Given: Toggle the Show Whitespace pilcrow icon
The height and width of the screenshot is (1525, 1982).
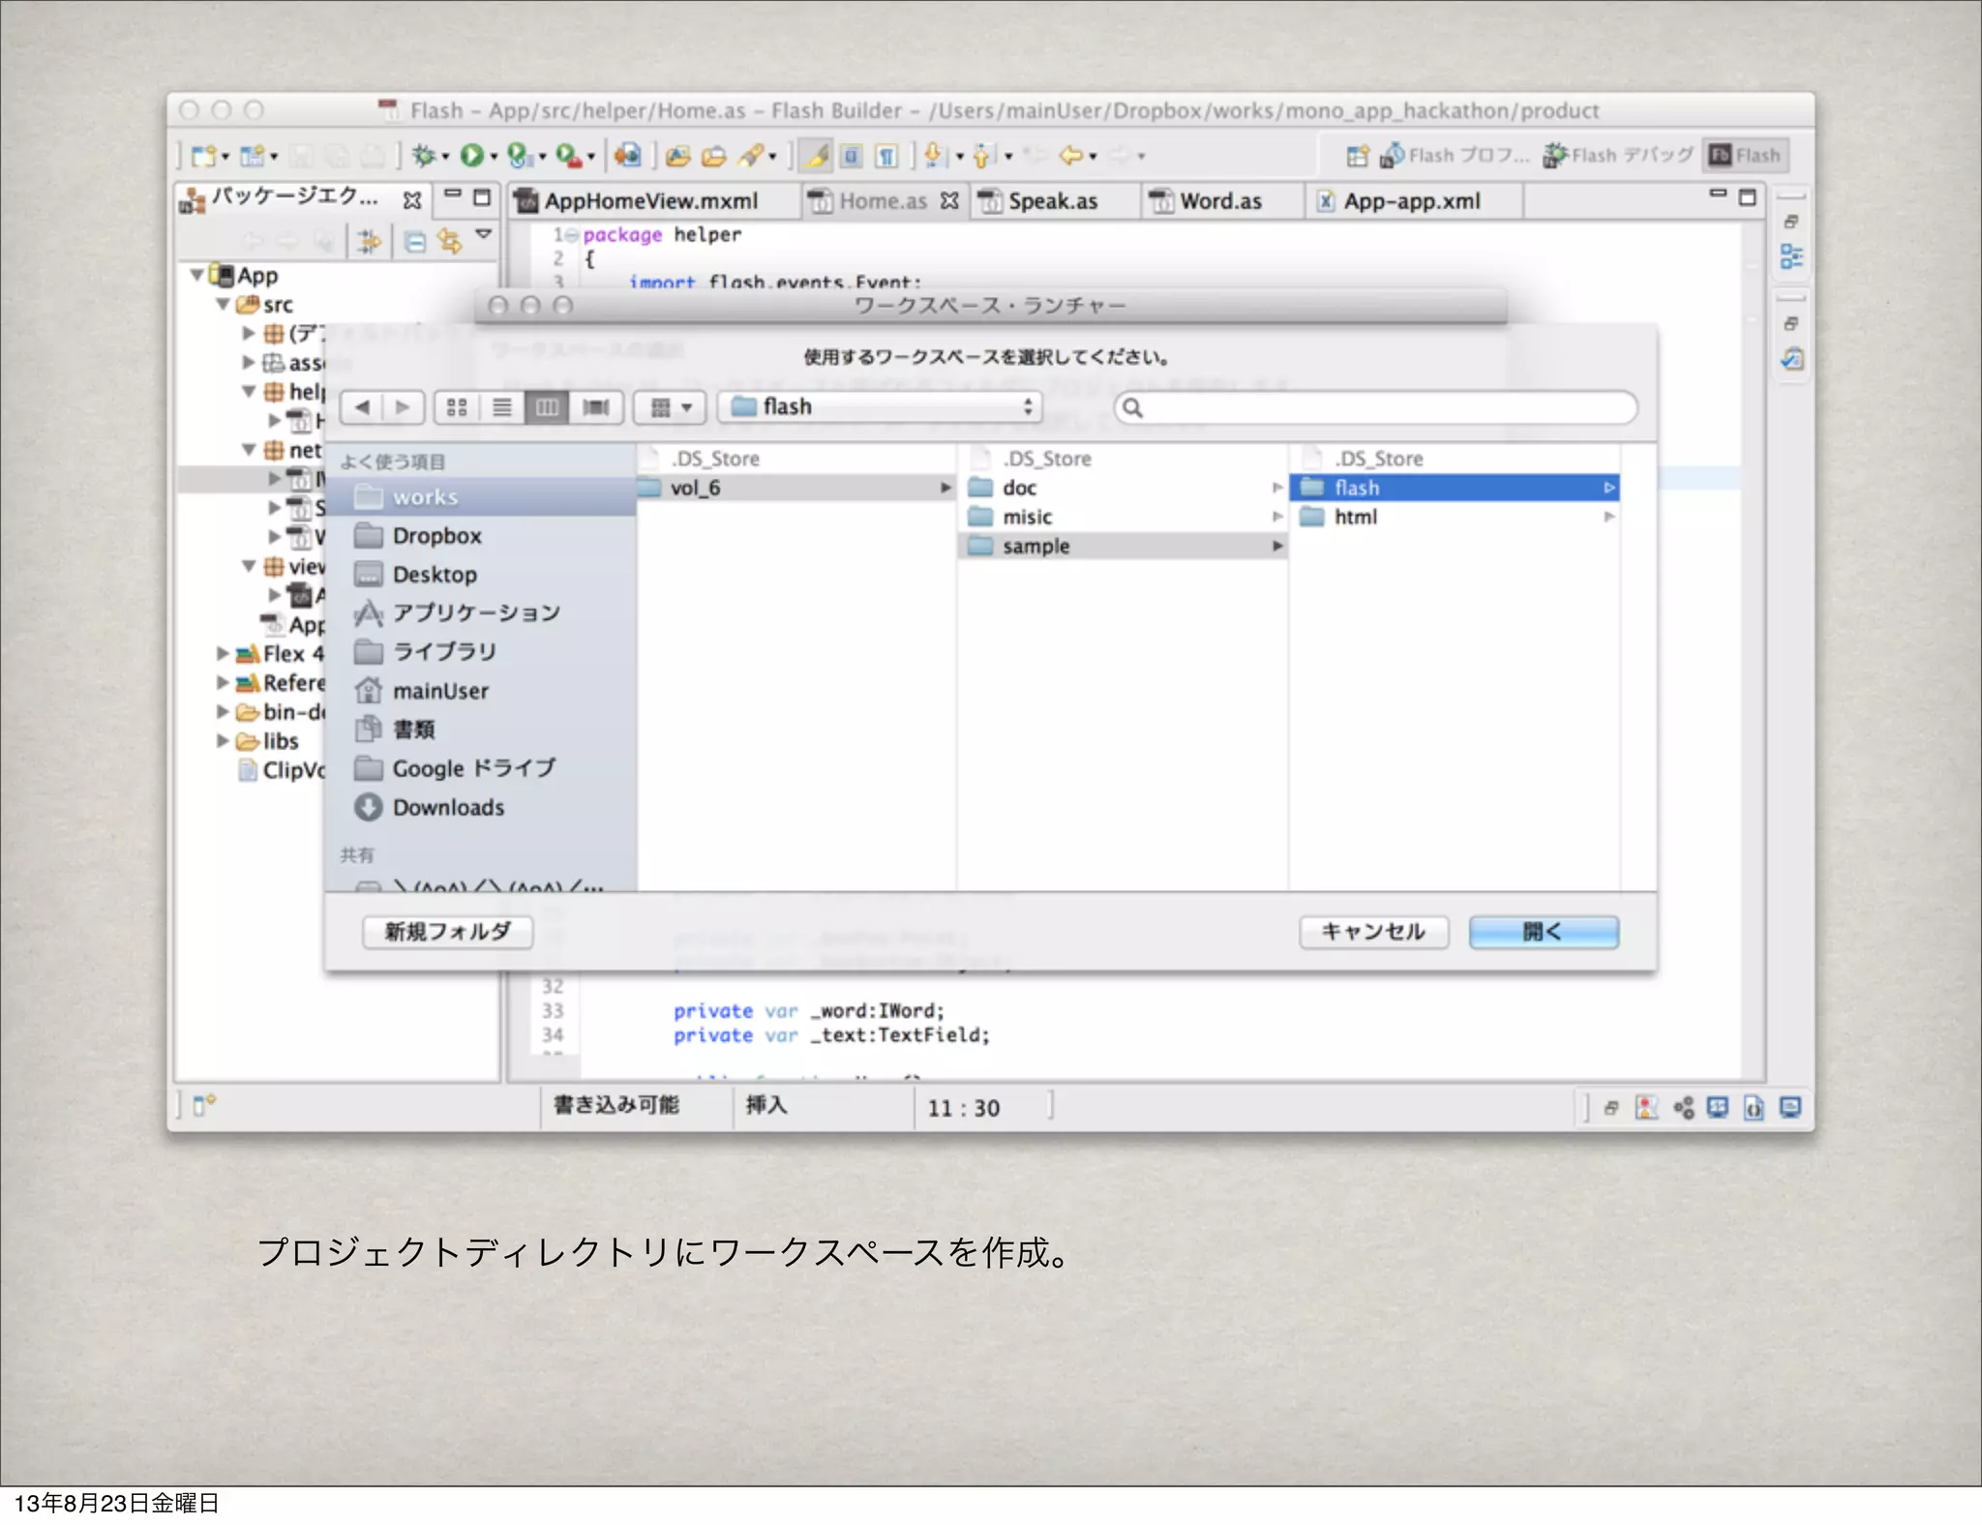Looking at the screenshot, I should tap(886, 156).
